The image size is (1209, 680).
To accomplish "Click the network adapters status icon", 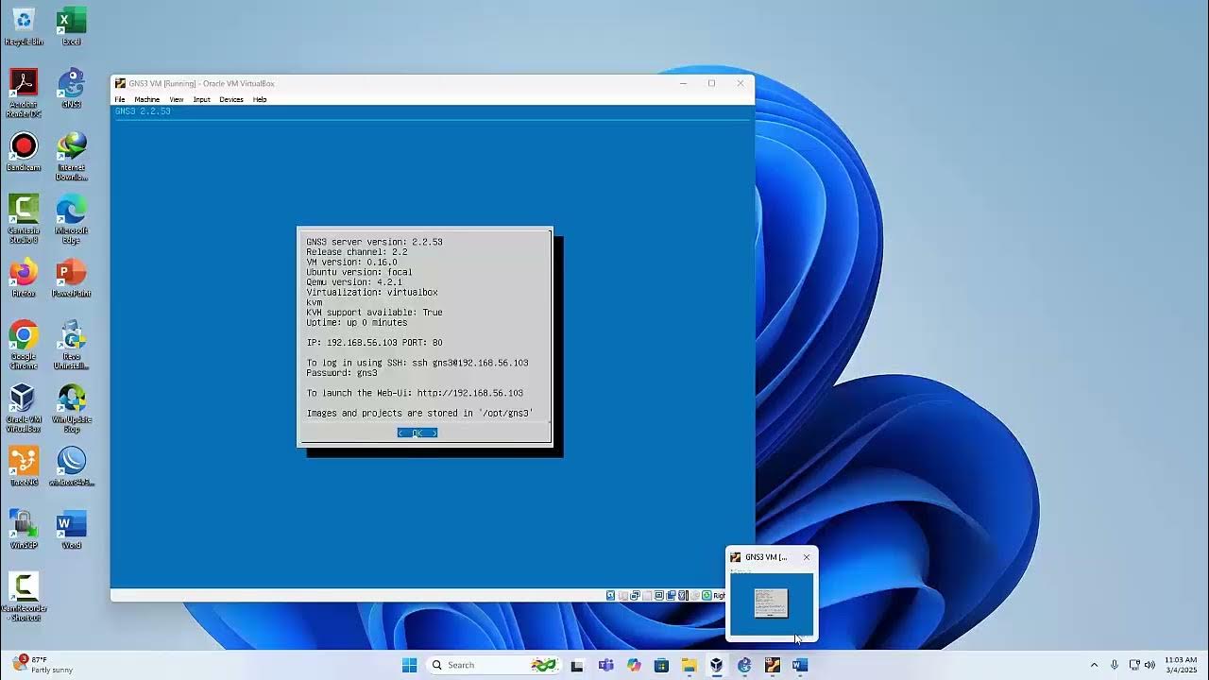I will pos(635,595).
